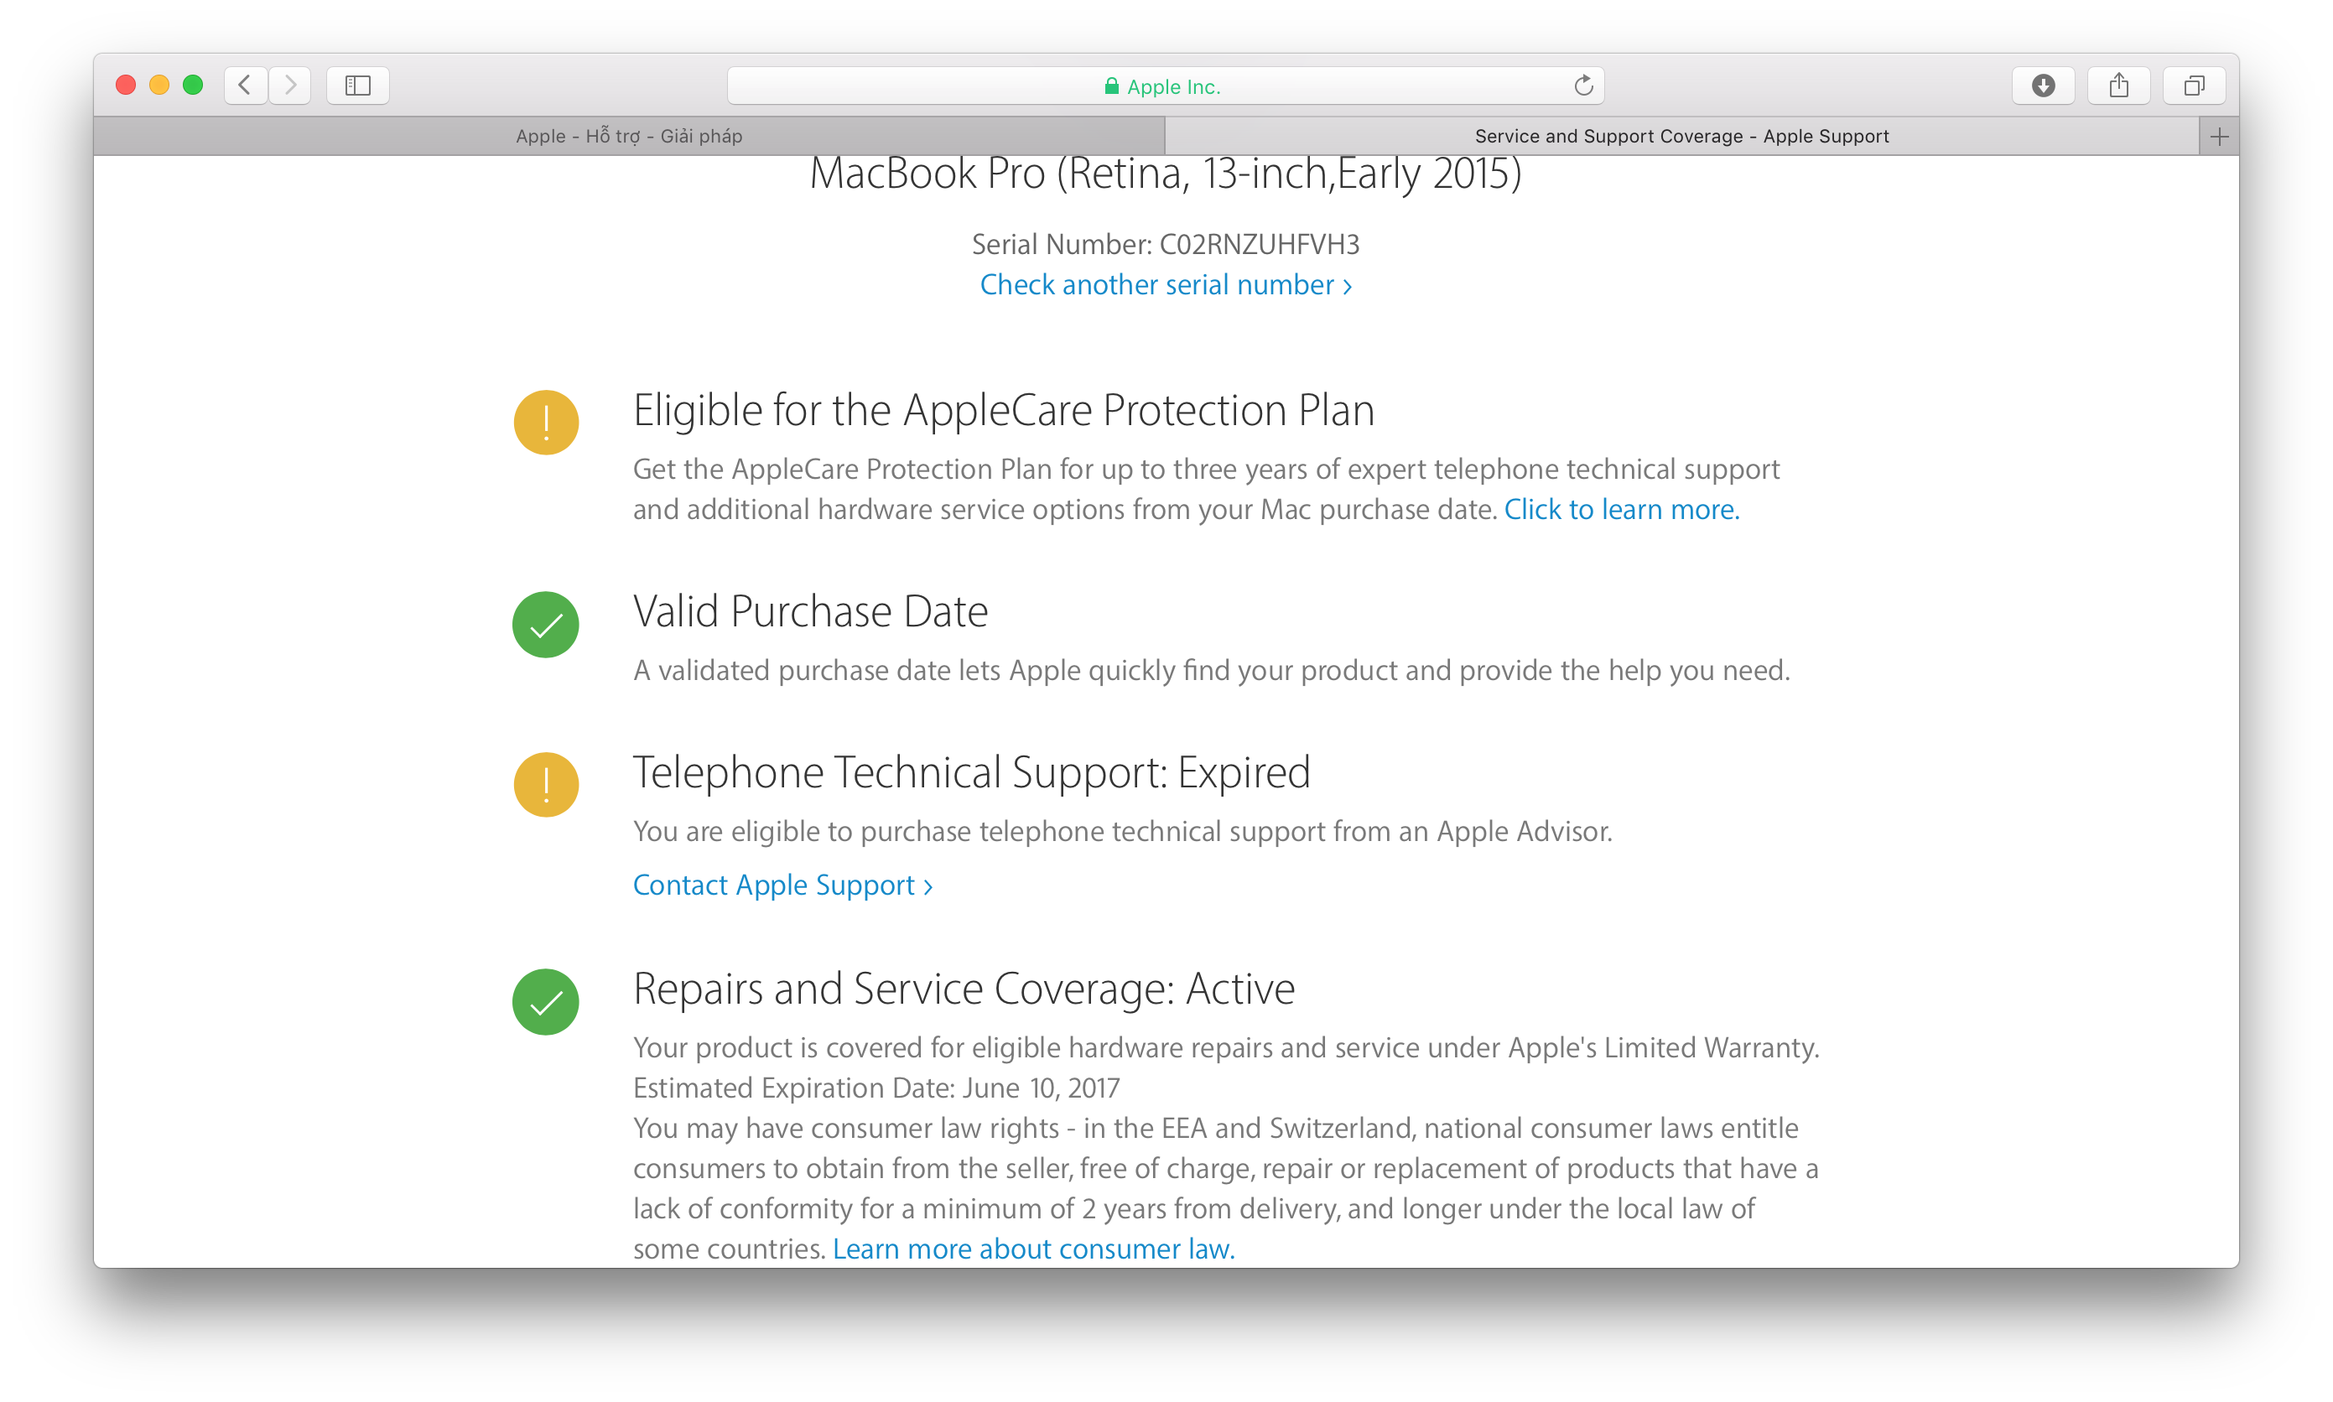
Task: Click the green Repairs Coverage checkmark icon
Action: click(546, 1001)
